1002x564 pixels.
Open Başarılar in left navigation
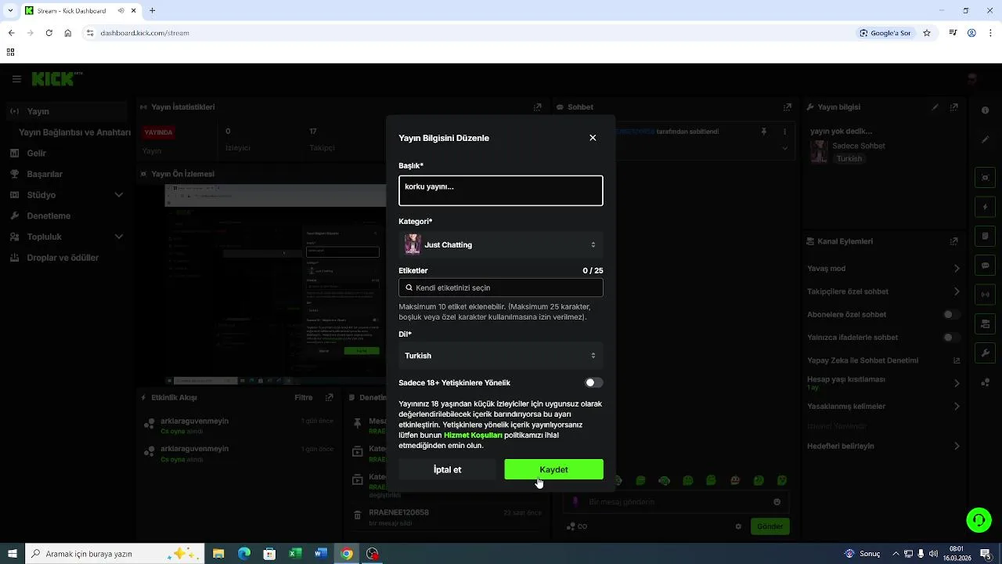tap(45, 174)
